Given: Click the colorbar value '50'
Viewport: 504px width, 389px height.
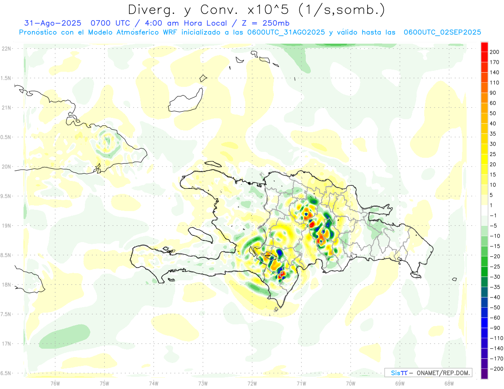Looking at the screenshot, I should [x=493, y=113].
